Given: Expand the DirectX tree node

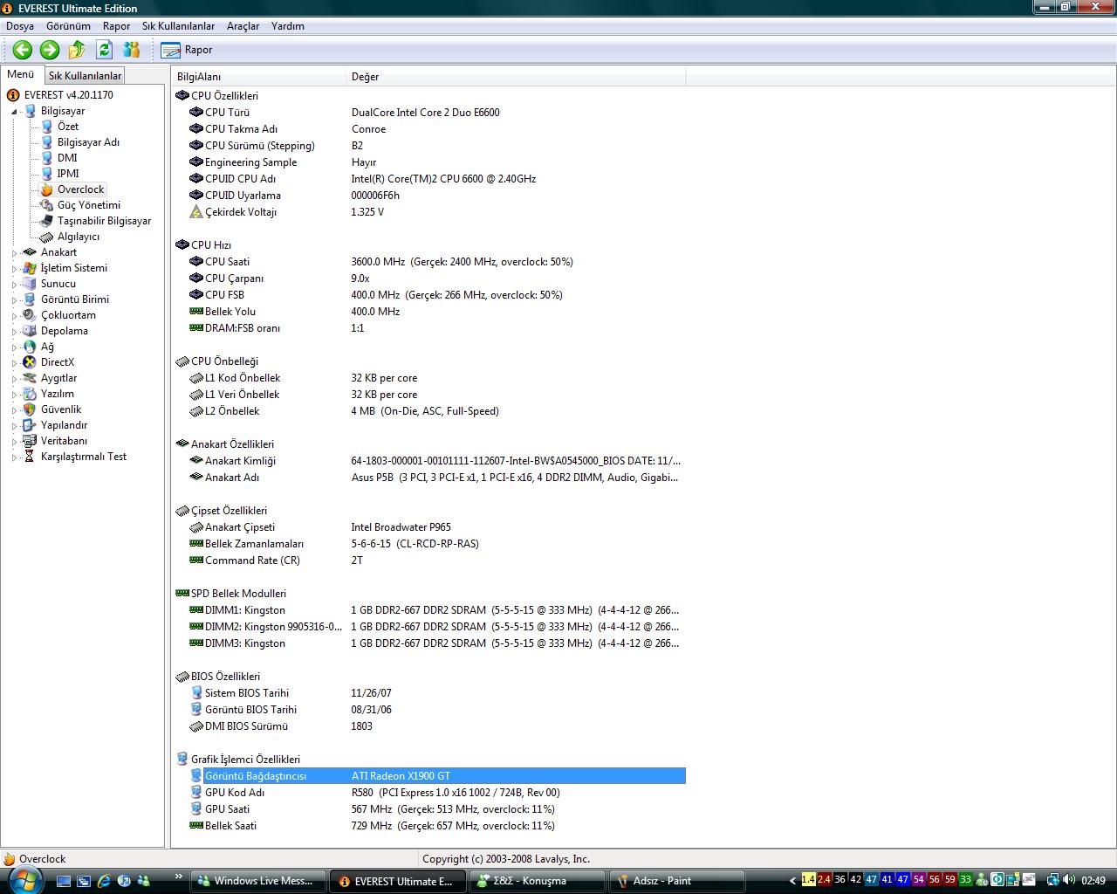Looking at the screenshot, I should (x=14, y=363).
